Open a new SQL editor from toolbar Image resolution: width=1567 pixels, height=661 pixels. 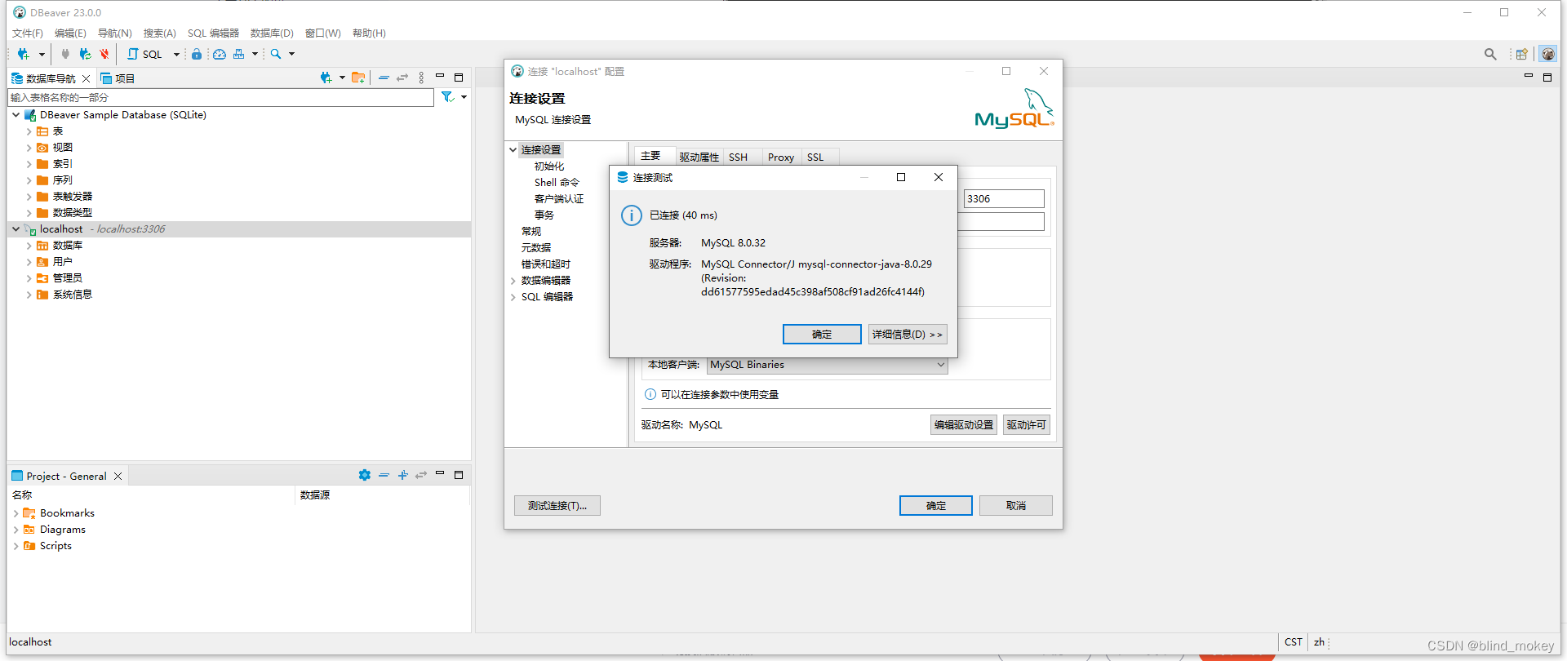(x=145, y=54)
